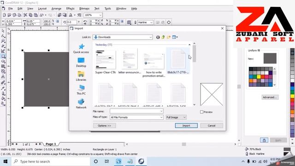The image size is (295, 166).
Task: Enable the Preview checkbox
Action: click(202, 112)
